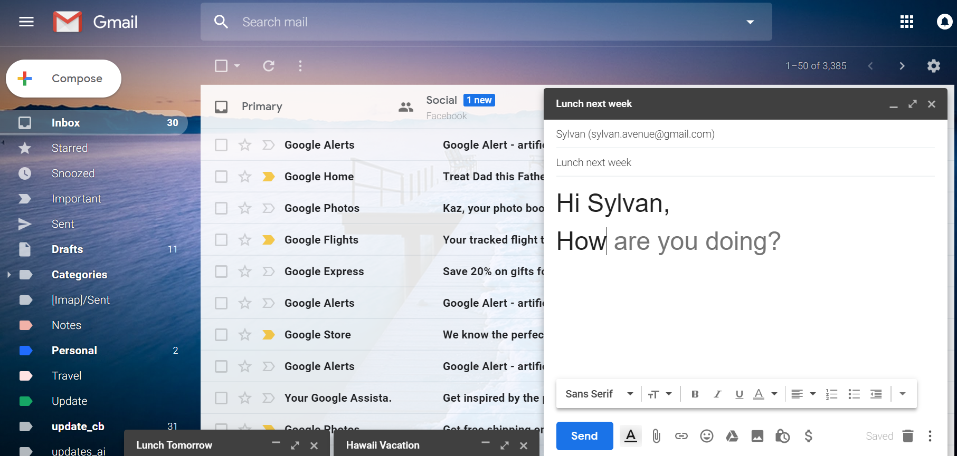
Task: Insert files using Google Drive
Action: (732, 436)
